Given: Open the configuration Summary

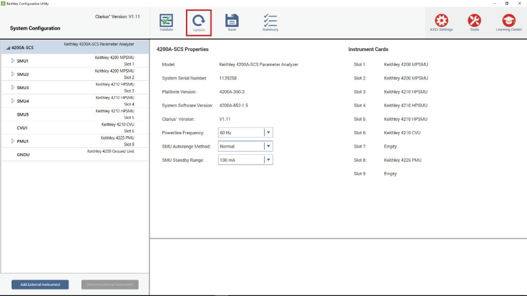Looking at the screenshot, I should pyautogui.click(x=270, y=22).
